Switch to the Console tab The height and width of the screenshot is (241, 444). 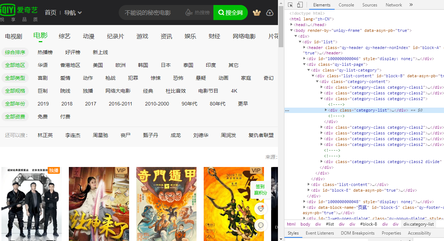tap(346, 5)
